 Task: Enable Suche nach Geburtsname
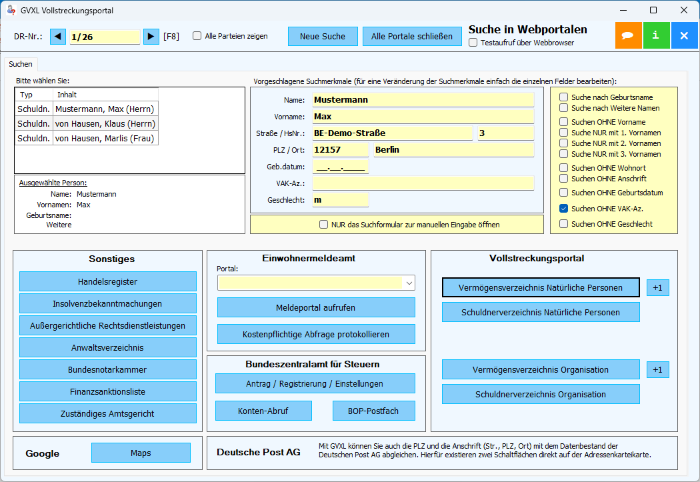tap(564, 97)
